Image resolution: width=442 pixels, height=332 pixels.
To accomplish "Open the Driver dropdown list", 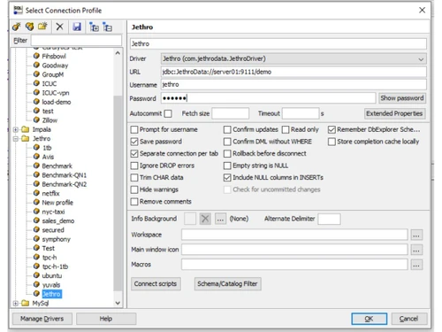I will [x=421, y=59].
